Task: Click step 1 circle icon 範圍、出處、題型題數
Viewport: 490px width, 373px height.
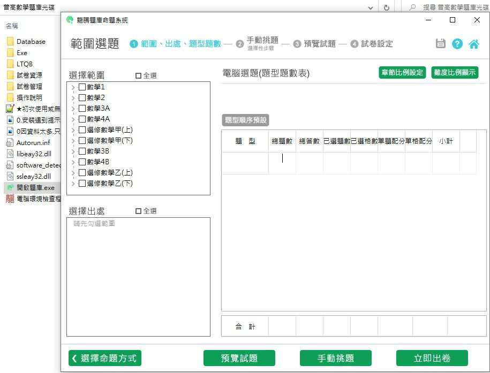Action: [134, 44]
